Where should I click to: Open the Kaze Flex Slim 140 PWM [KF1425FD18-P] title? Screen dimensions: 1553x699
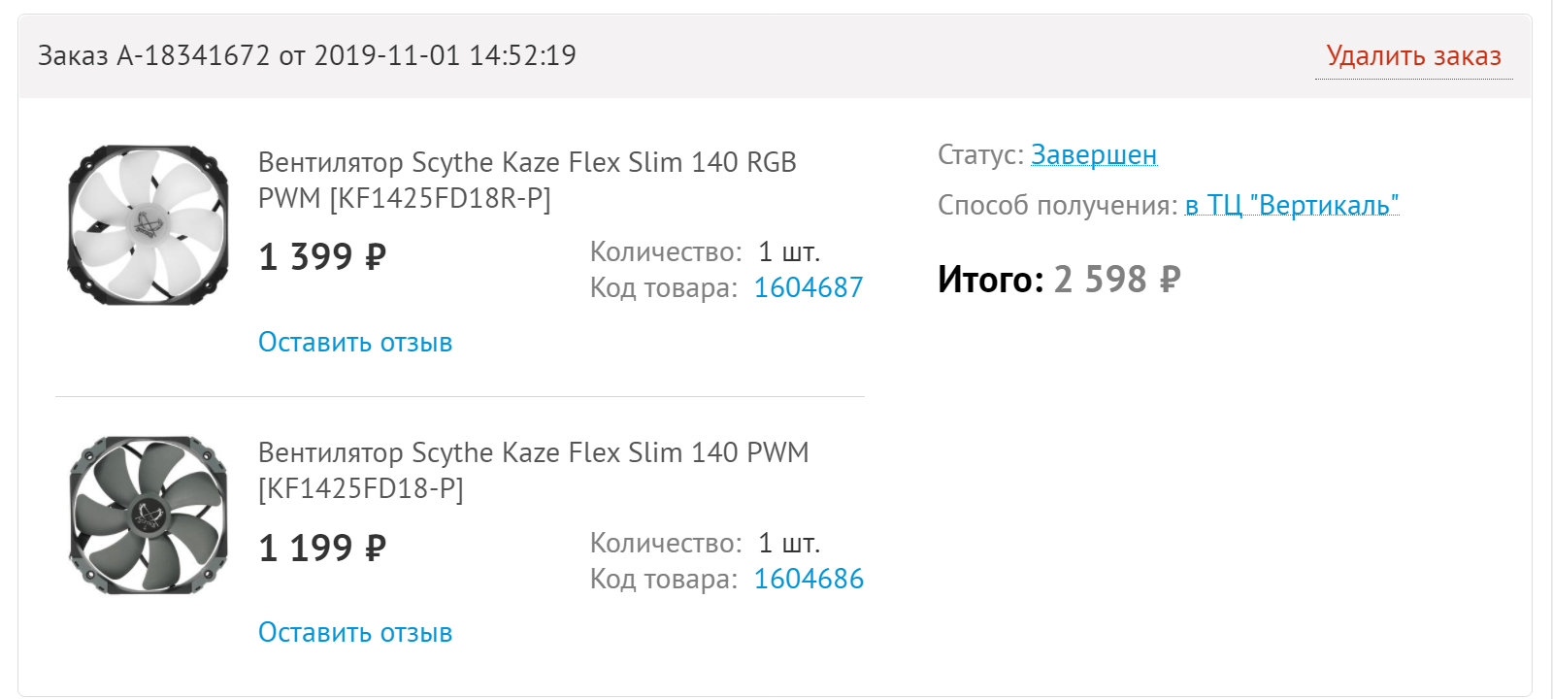point(533,470)
